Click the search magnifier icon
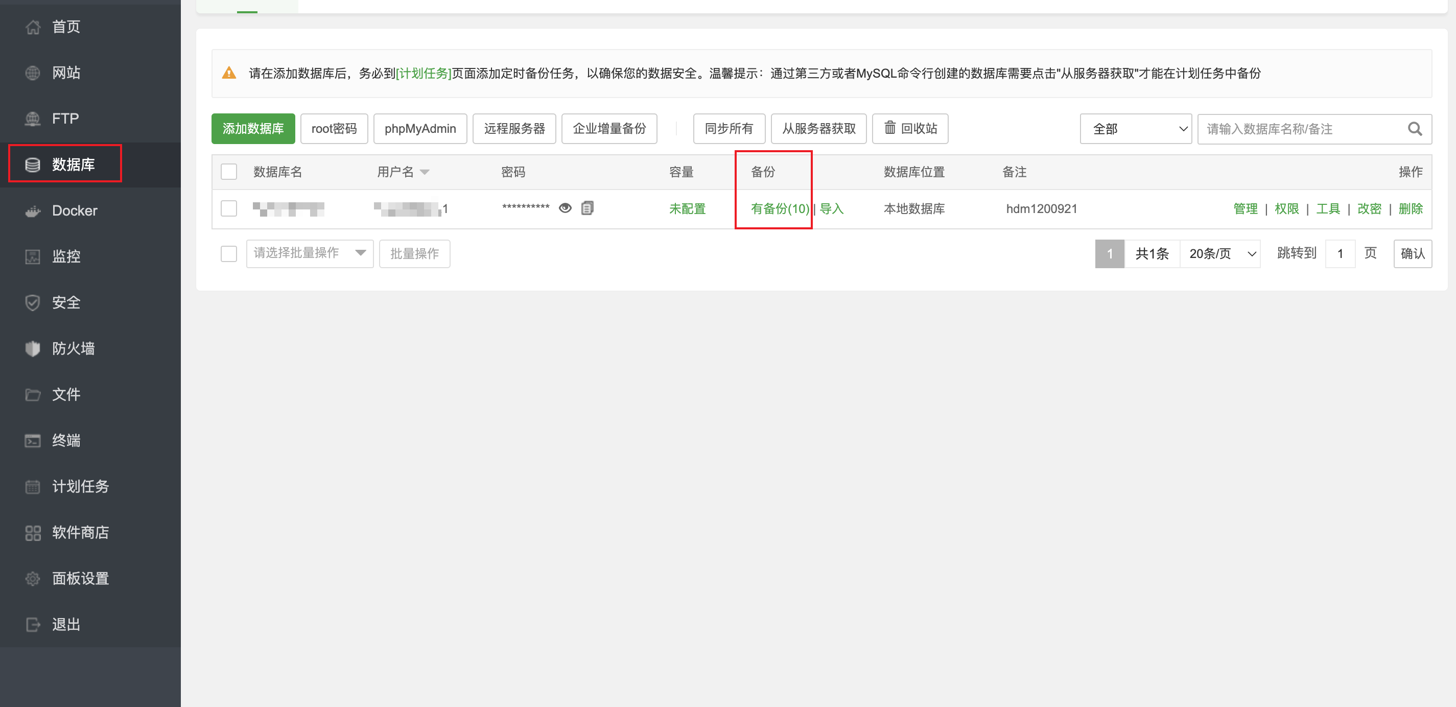This screenshot has width=1456, height=707. [1415, 129]
